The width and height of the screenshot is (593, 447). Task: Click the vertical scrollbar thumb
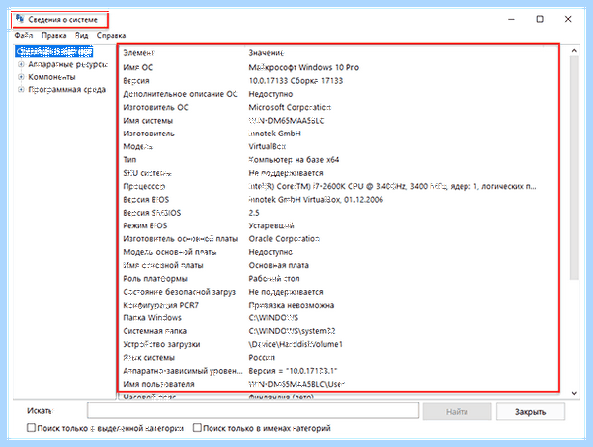click(574, 168)
